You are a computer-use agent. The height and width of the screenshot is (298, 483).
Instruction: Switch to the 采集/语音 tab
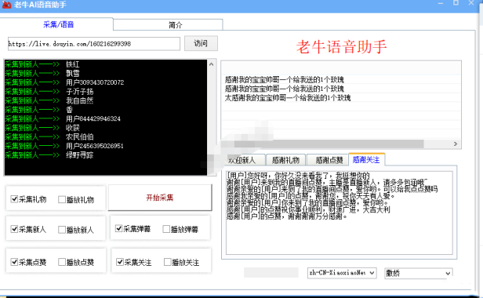point(58,24)
